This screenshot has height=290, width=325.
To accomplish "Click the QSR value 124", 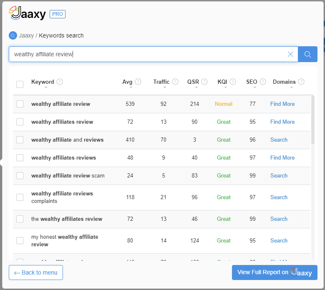I will pyautogui.click(x=195, y=240).
